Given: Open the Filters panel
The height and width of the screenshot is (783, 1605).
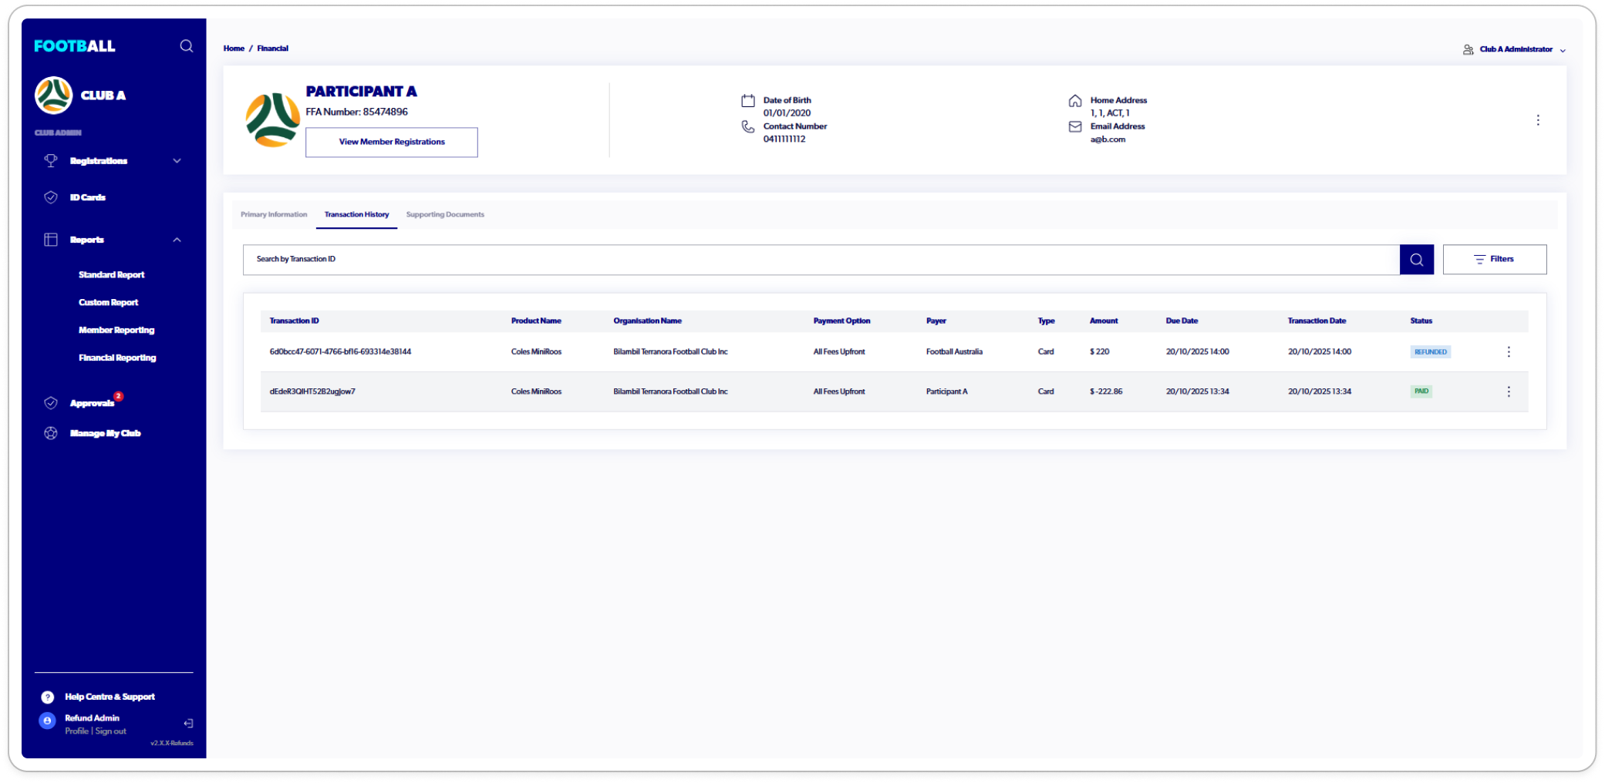Looking at the screenshot, I should click(x=1494, y=260).
